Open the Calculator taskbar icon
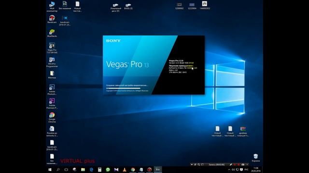The width and height of the screenshot is (309, 173). point(100,170)
